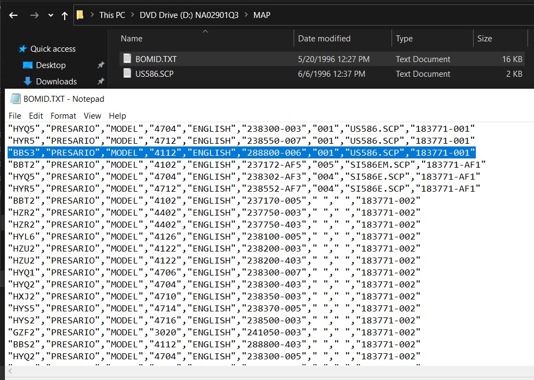Click Text Document type for US586.SCP
Screen dimensions: 534x380
click(423, 73)
